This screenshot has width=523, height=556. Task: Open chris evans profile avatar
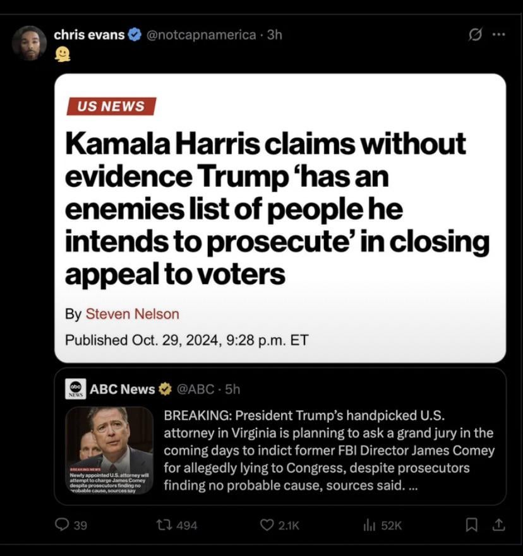tap(30, 42)
